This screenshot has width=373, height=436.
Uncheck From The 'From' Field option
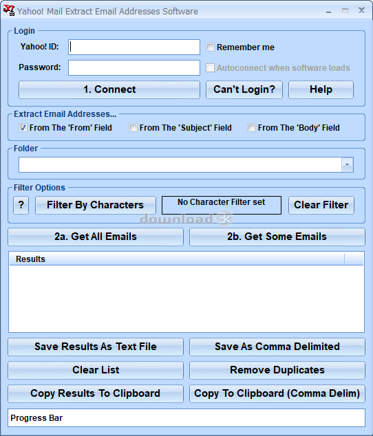[x=23, y=128]
